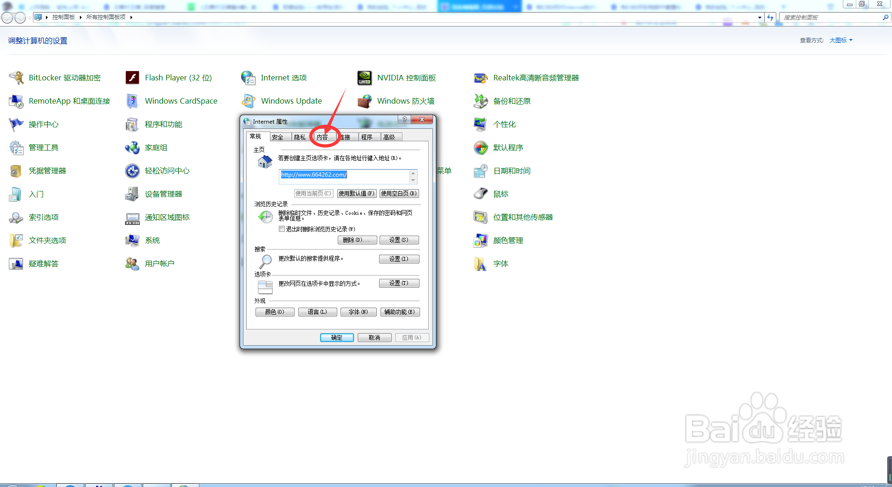This screenshot has height=487, width=892.
Task: Open 系统 icon
Action: (x=132, y=240)
